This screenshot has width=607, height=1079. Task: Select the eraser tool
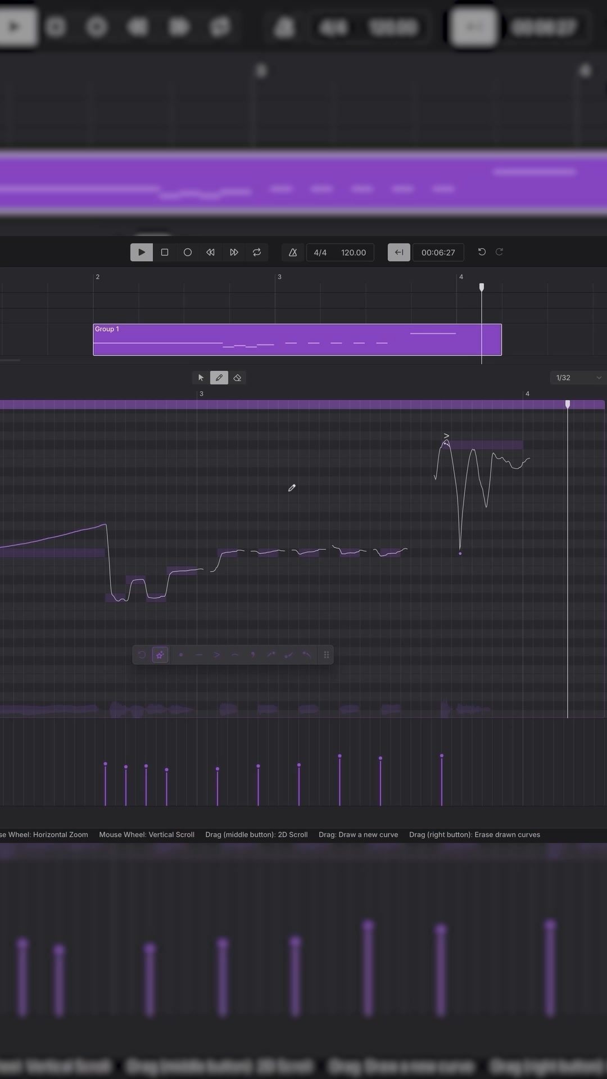(237, 378)
